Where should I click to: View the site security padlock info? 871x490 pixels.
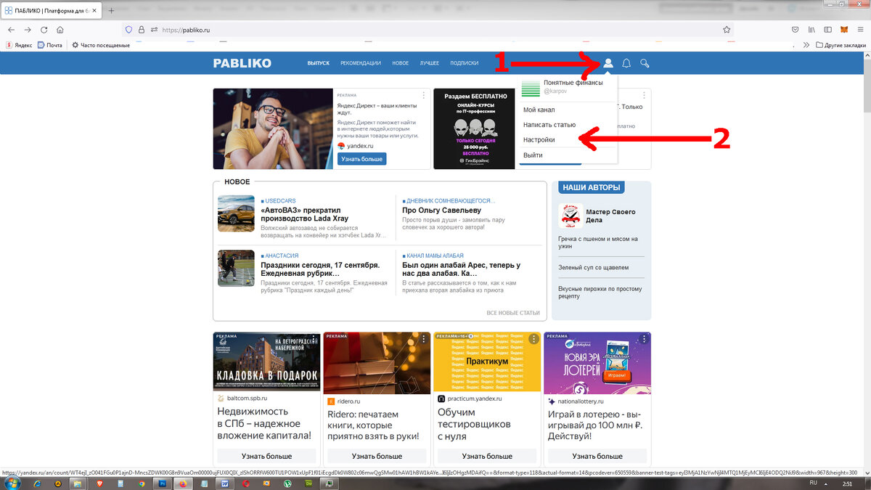coord(142,30)
